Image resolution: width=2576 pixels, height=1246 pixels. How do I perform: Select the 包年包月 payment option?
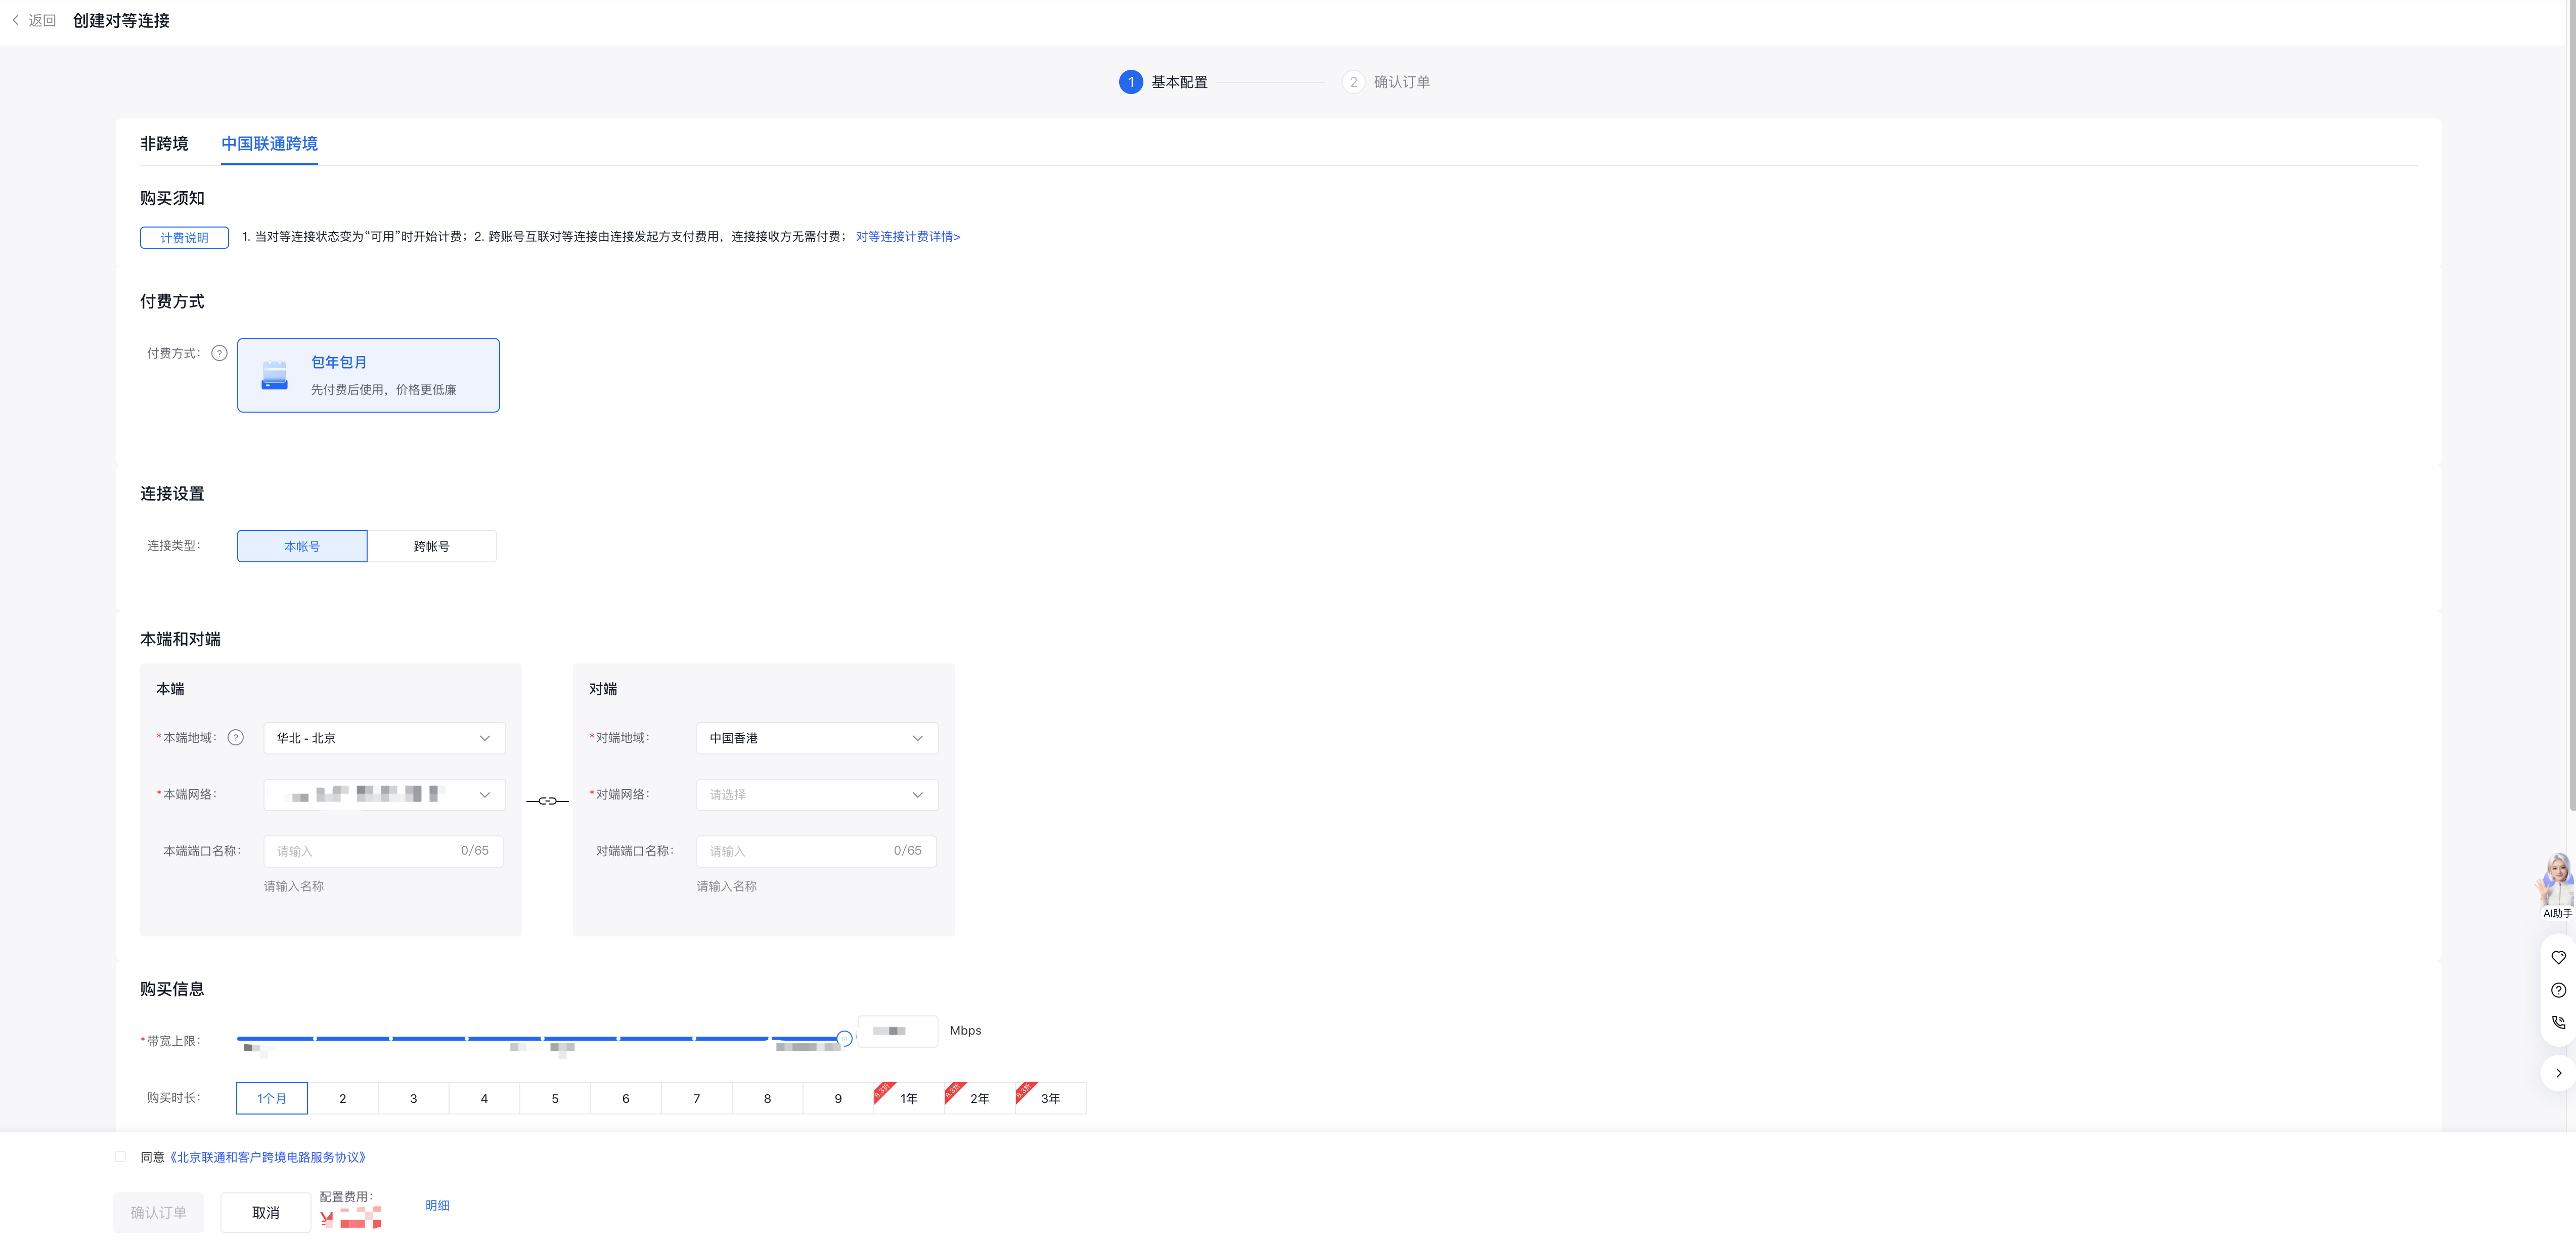(x=368, y=375)
